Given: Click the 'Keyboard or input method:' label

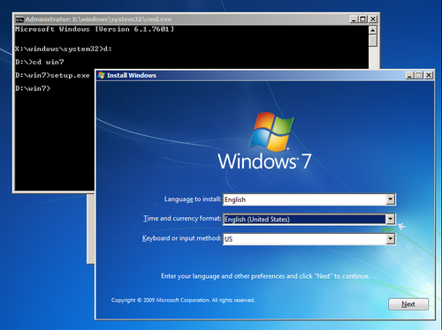Looking at the screenshot, I should click(181, 238).
